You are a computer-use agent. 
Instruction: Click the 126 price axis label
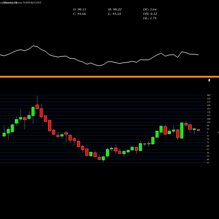click(x=208, y=105)
